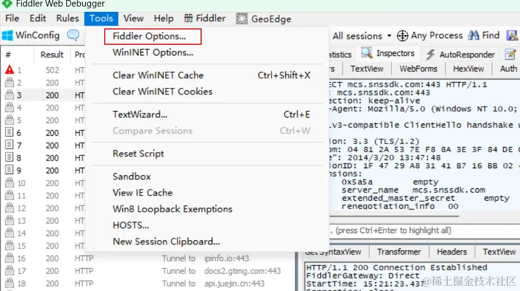Select the response TextView tab
The width and height of the screenshot is (520, 291).
pyautogui.click(x=499, y=252)
